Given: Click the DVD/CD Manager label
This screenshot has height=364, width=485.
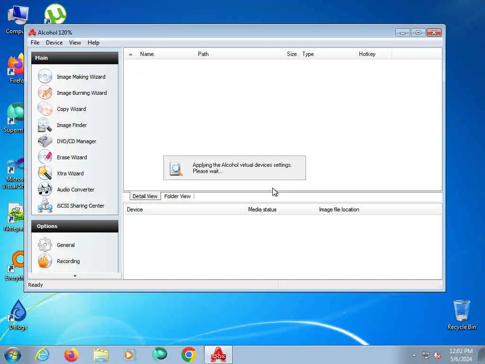Looking at the screenshot, I should 76,141.
